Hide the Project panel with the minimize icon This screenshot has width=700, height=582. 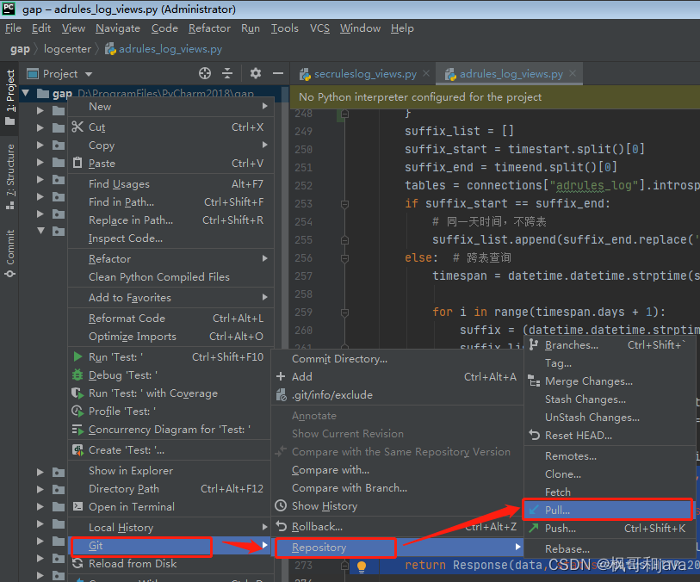277,75
